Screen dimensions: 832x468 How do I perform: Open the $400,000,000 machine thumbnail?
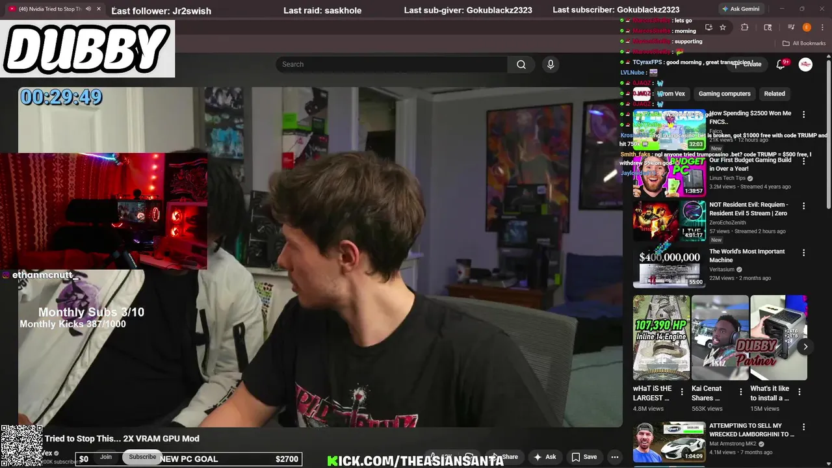tap(669, 267)
